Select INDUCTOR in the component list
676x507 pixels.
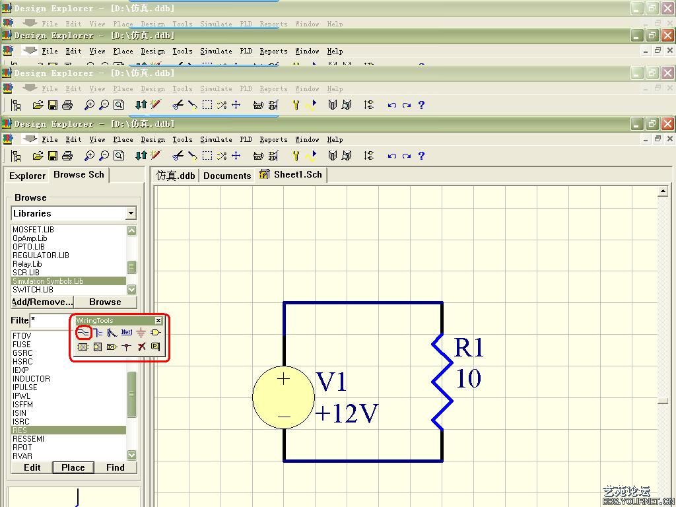31,378
